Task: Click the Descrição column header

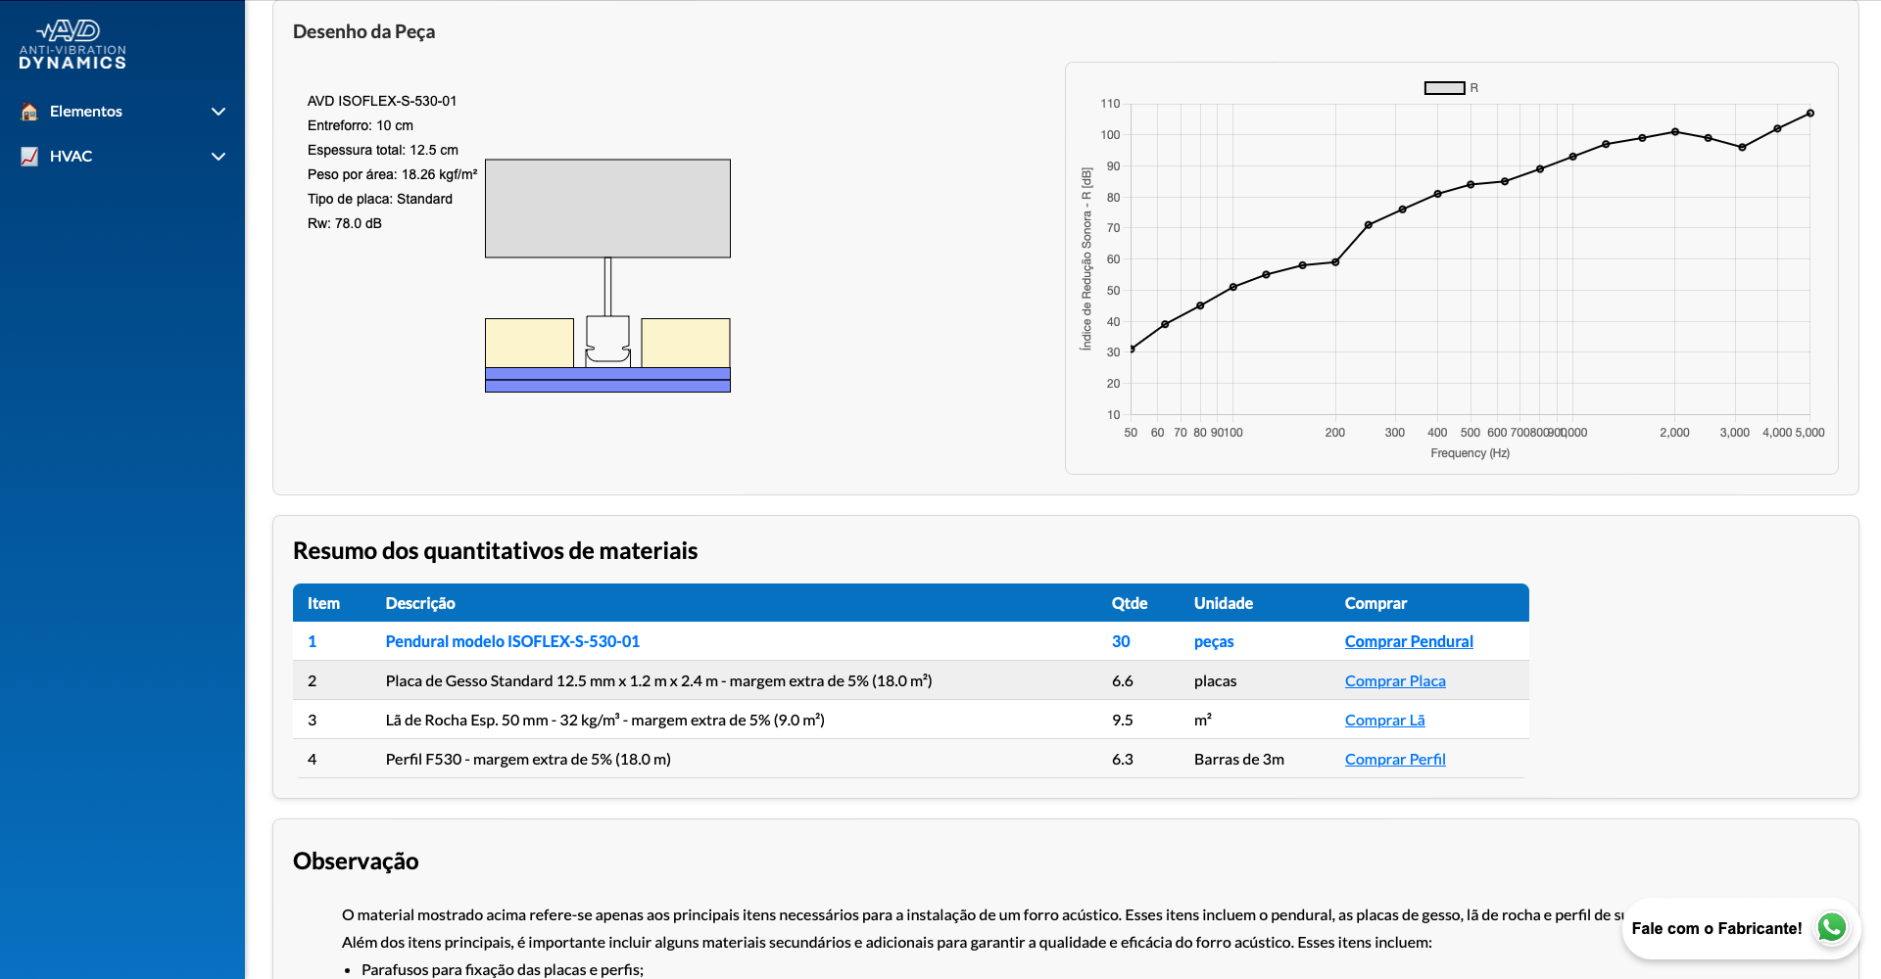Action: (420, 603)
